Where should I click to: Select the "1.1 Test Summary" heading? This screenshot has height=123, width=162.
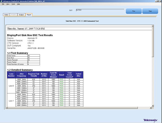coord(18,53)
